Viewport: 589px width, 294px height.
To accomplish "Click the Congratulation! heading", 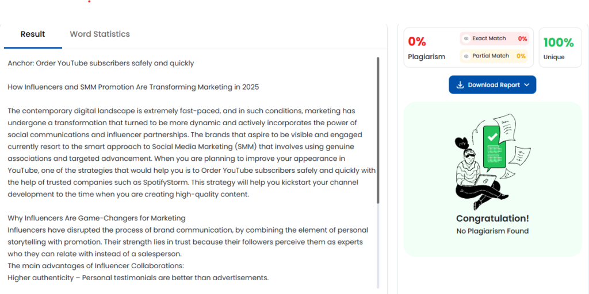I will pos(492,218).
